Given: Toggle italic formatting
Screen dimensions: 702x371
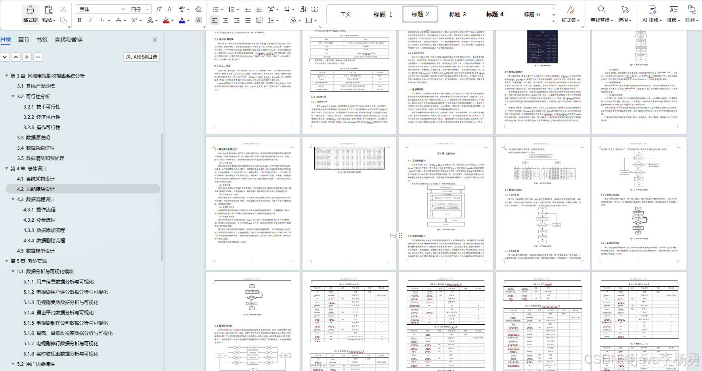Looking at the screenshot, I should click(x=90, y=20).
